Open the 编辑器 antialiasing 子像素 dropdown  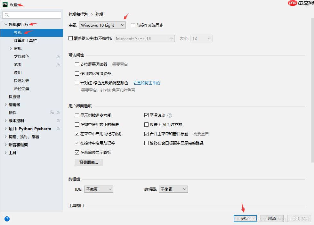point(173,189)
